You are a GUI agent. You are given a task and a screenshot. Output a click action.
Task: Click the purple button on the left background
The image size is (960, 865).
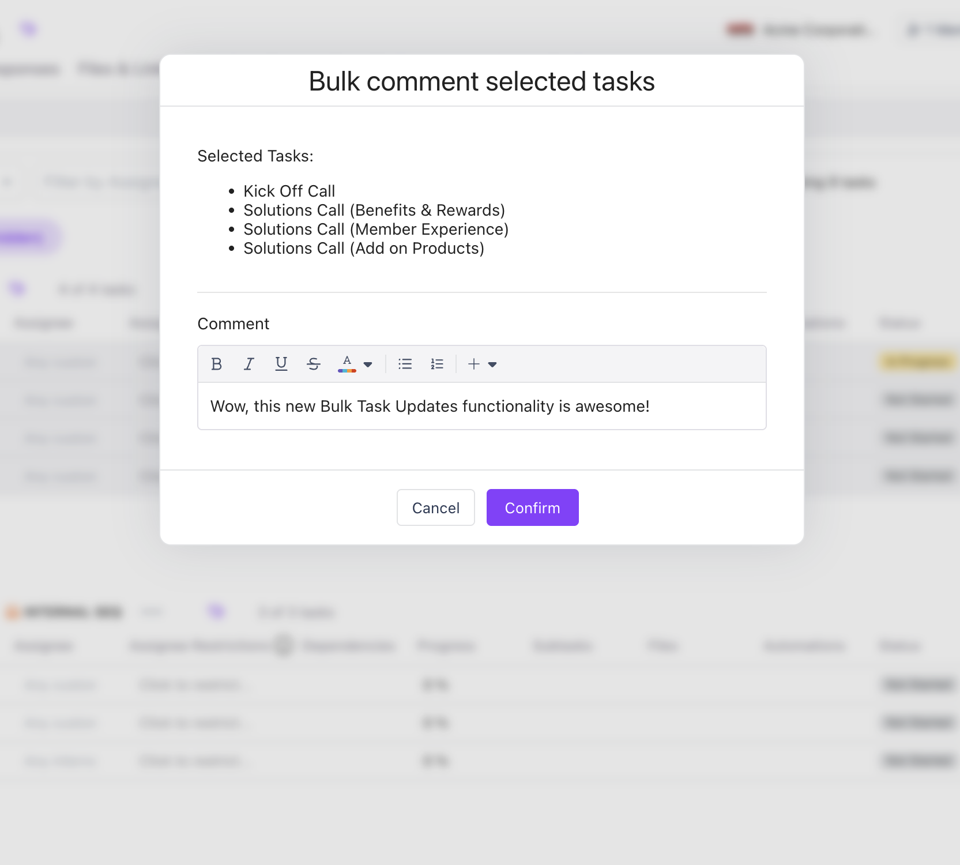(23, 236)
